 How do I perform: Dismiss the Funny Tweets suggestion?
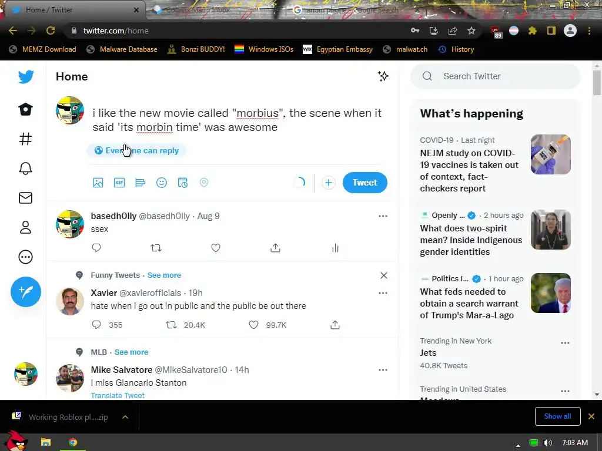point(383,275)
